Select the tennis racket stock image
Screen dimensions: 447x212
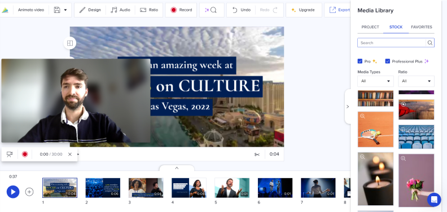point(375,129)
